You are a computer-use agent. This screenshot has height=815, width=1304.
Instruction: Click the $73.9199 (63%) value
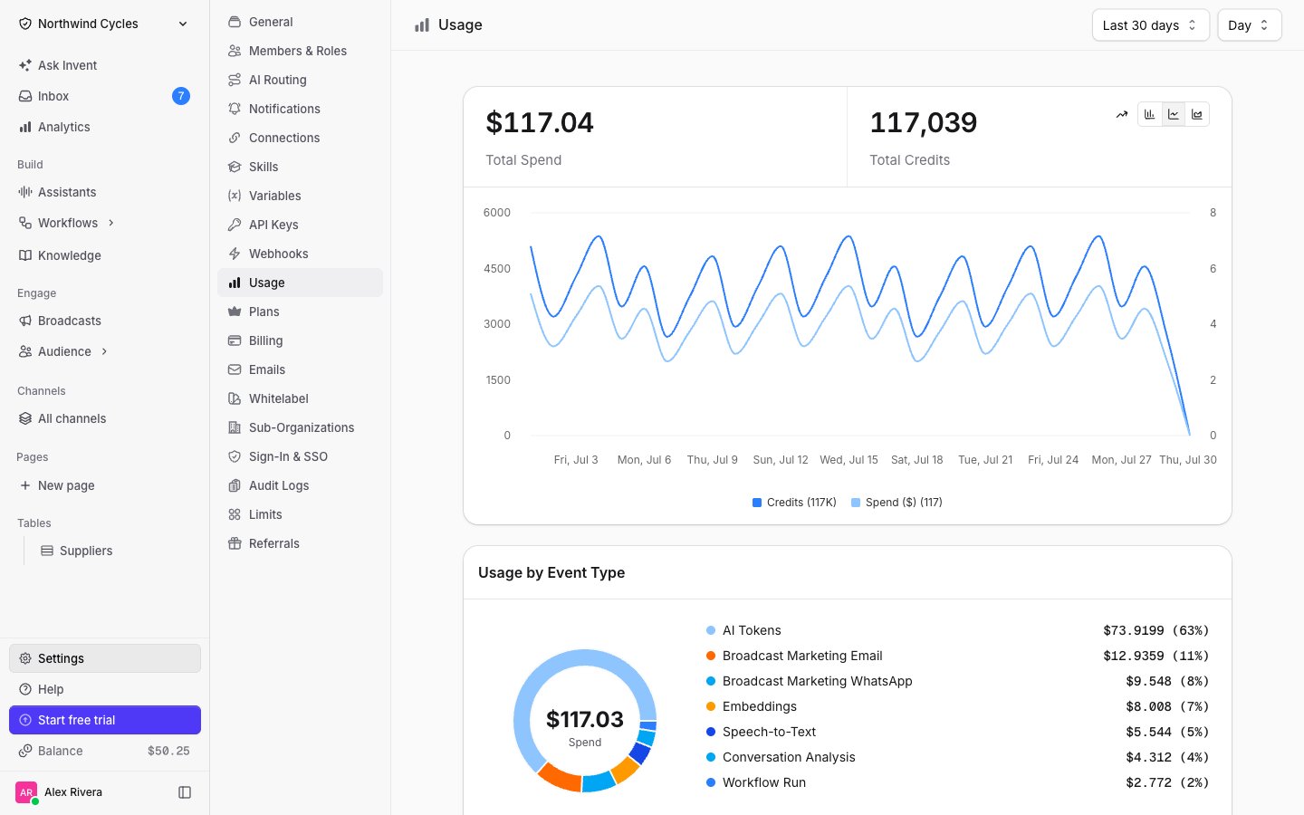pos(1155,630)
